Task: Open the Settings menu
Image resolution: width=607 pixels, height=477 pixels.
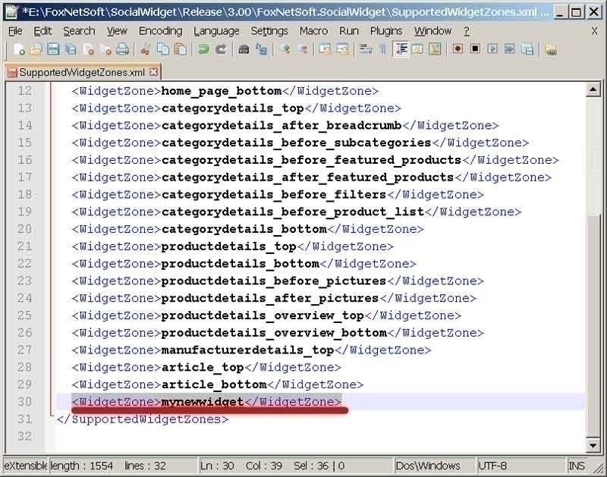Action: (269, 31)
